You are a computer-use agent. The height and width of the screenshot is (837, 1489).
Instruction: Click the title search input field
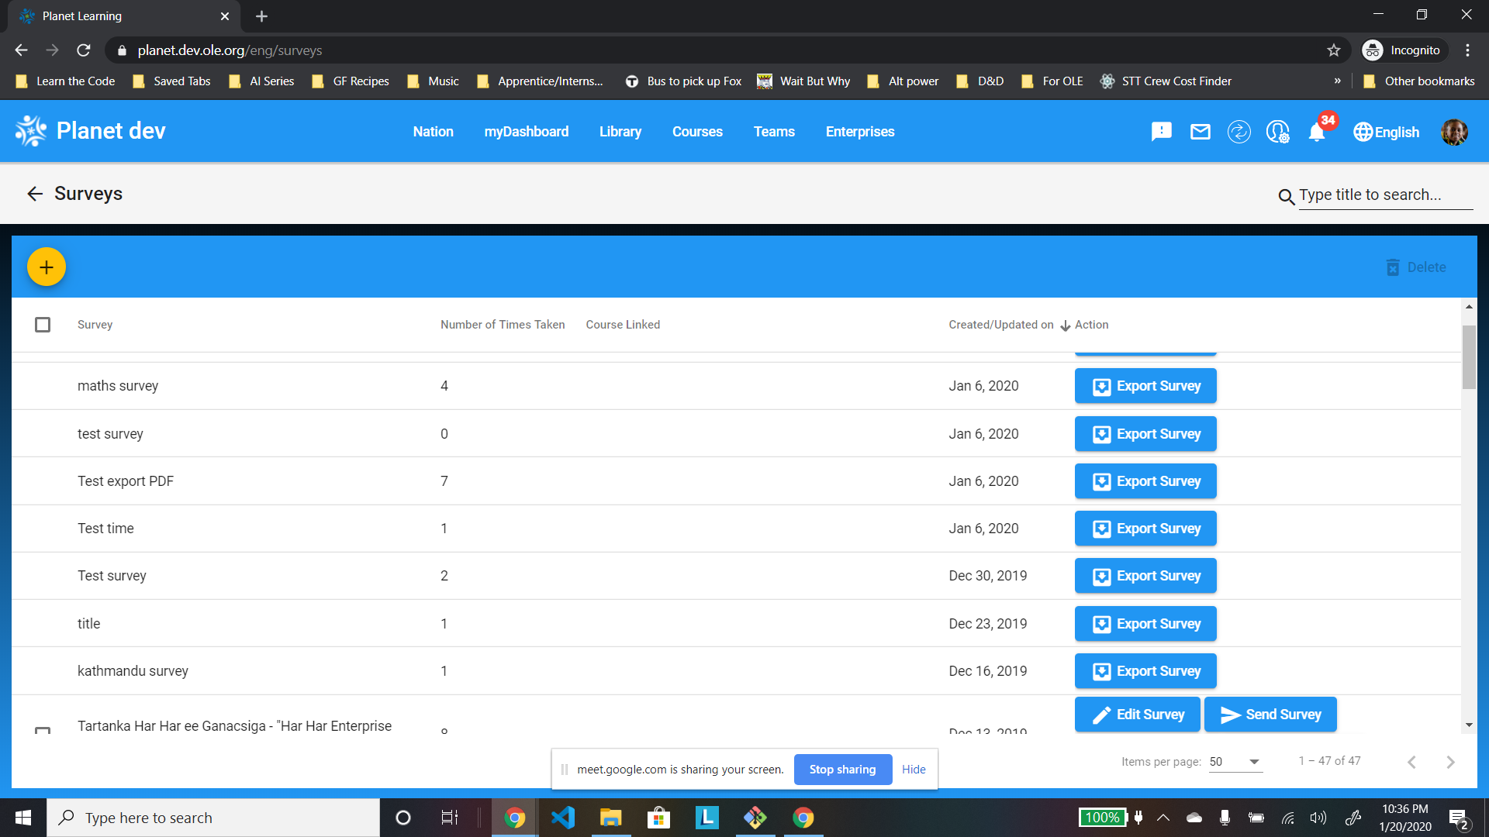tap(1386, 195)
